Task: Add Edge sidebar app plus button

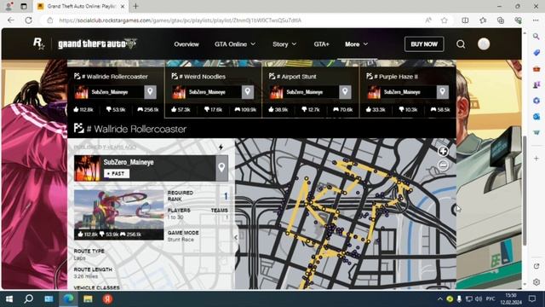Action: click(x=536, y=159)
